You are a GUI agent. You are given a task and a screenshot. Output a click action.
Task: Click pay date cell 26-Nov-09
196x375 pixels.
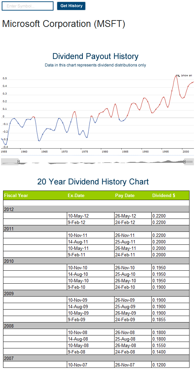133,300
